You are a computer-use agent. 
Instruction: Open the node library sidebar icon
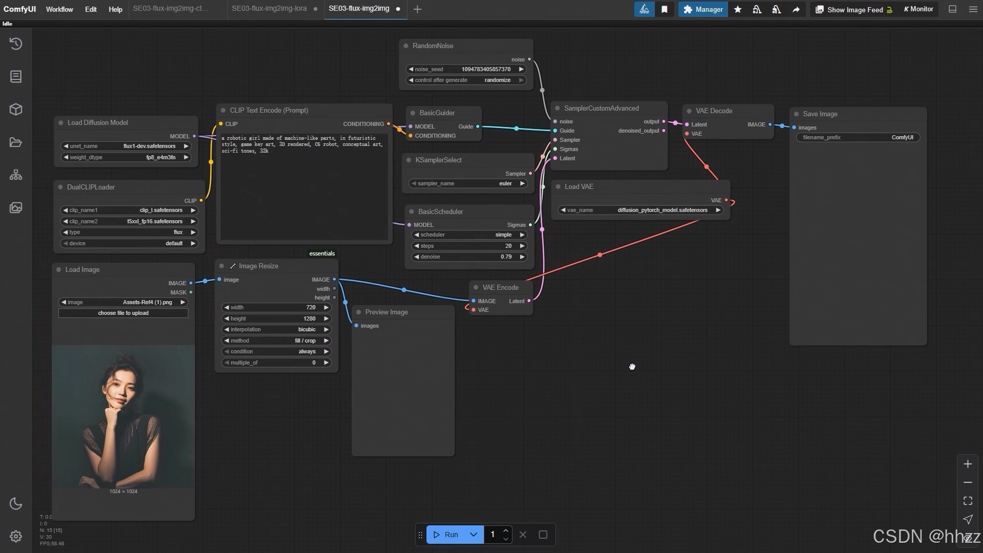16,77
